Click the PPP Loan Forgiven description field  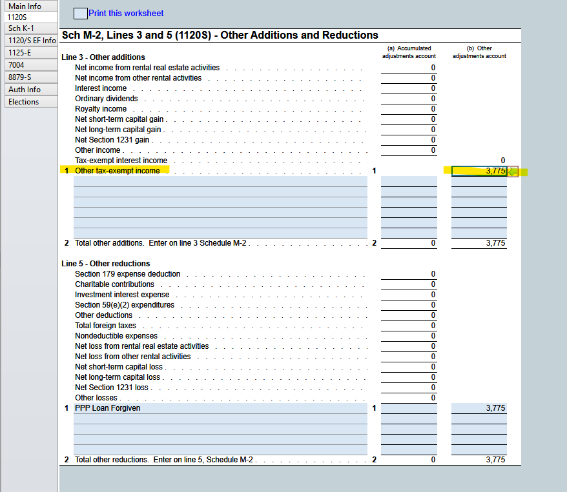coord(221,408)
